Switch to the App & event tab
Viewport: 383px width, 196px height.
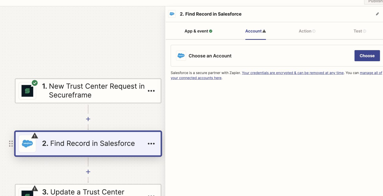click(198, 31)
